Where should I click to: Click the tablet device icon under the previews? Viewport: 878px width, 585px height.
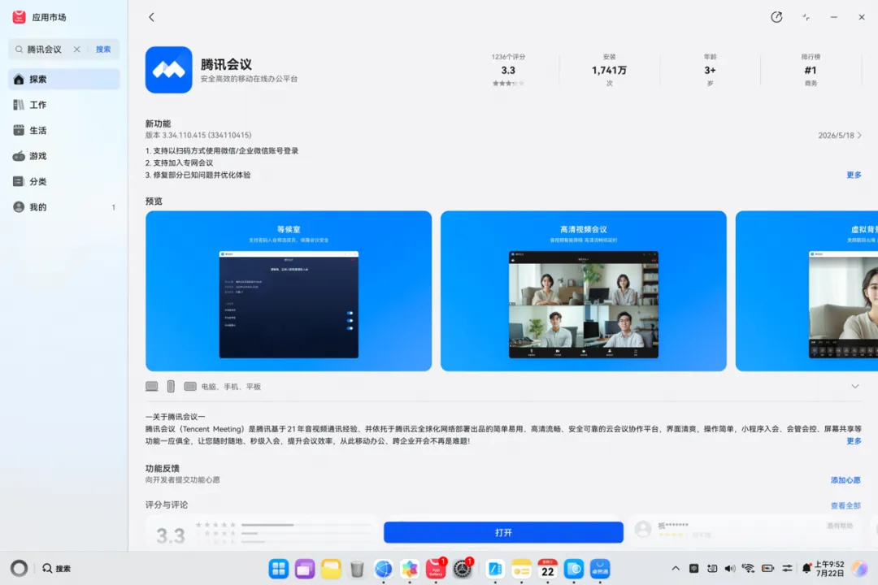click(190, 386)
